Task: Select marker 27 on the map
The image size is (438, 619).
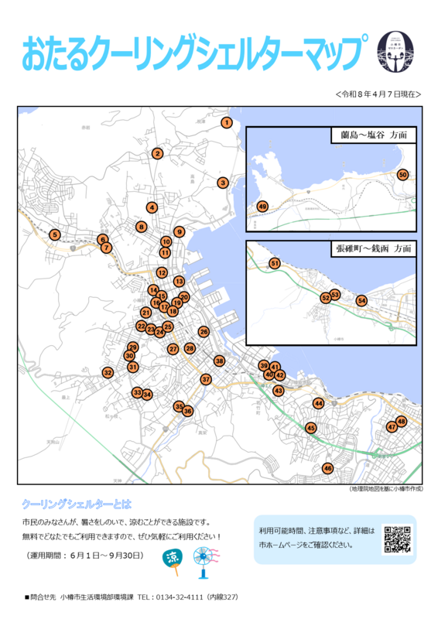Action: tap(173, 349)
